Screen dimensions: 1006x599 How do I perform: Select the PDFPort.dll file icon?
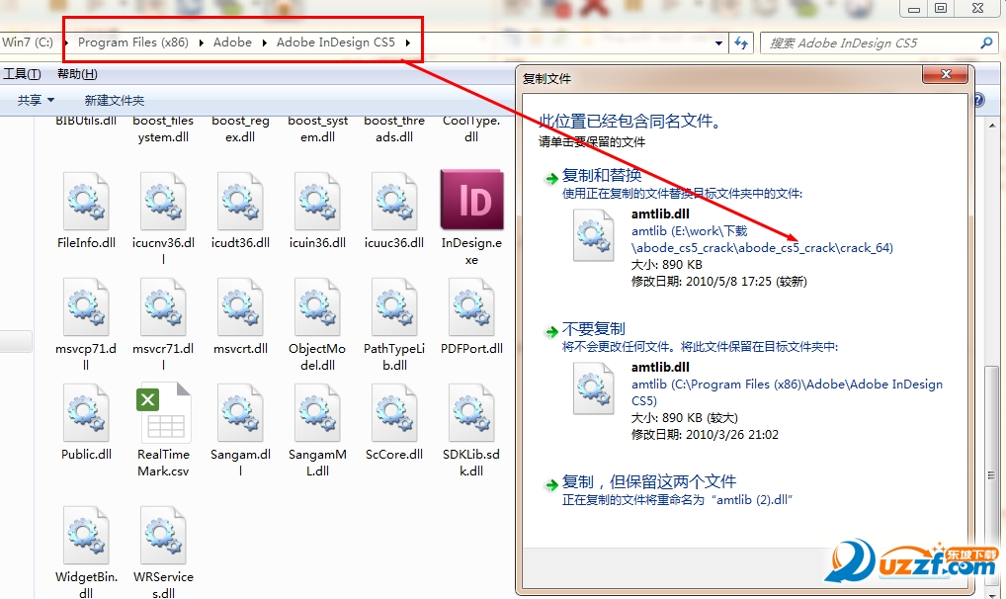point(471,306)
